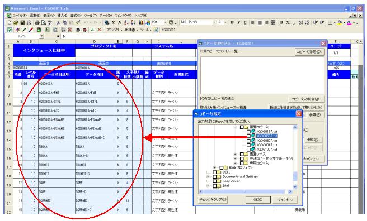
Task: Tick the DELL folder checkbox
Action: [214, 172]
